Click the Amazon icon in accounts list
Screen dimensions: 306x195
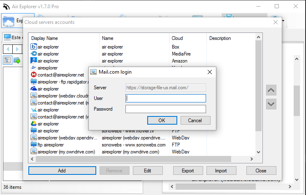tap(34, 60)
